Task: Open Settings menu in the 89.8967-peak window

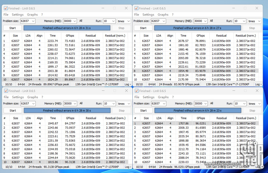Action: point(18,14)
